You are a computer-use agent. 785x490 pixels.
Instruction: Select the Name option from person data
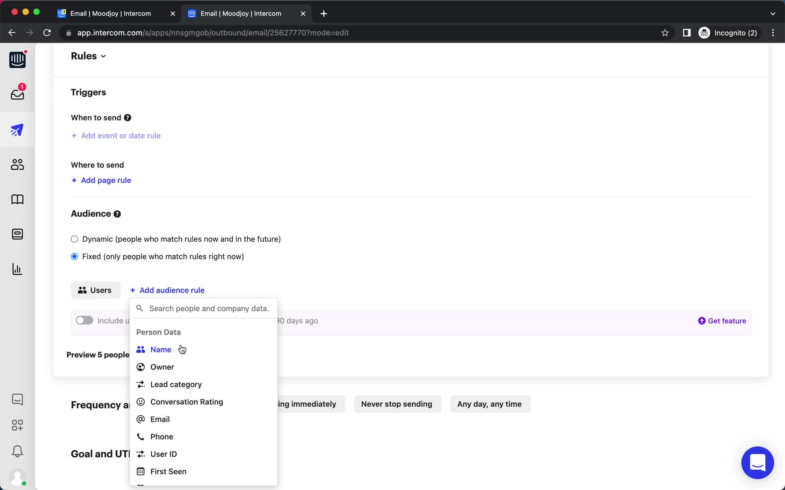(x=161, y=349)
